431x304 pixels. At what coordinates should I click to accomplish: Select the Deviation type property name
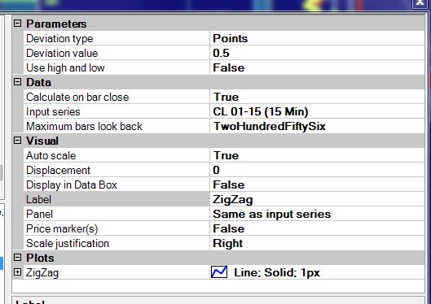59,39
